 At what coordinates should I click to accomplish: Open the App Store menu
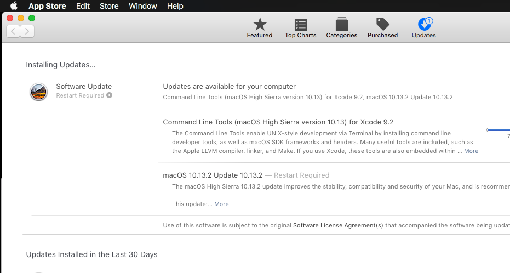(x=47, y=6)
